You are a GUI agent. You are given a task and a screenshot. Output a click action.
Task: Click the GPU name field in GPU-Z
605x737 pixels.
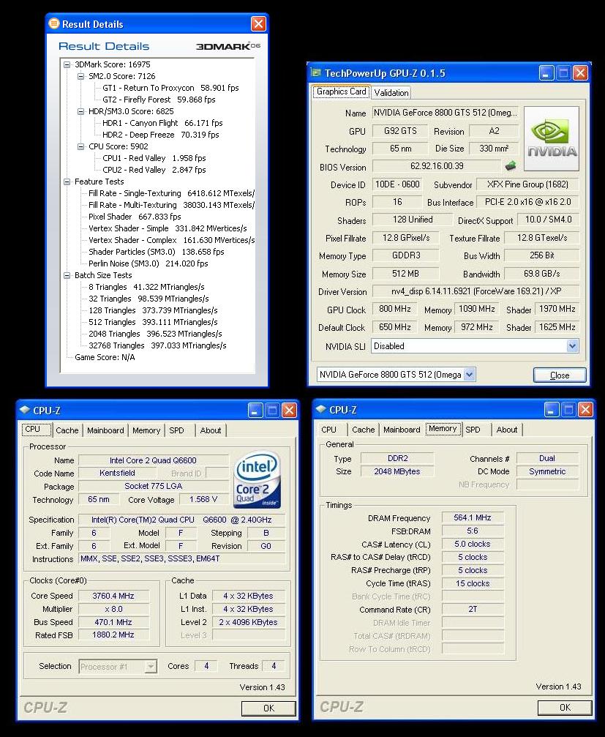446,113
